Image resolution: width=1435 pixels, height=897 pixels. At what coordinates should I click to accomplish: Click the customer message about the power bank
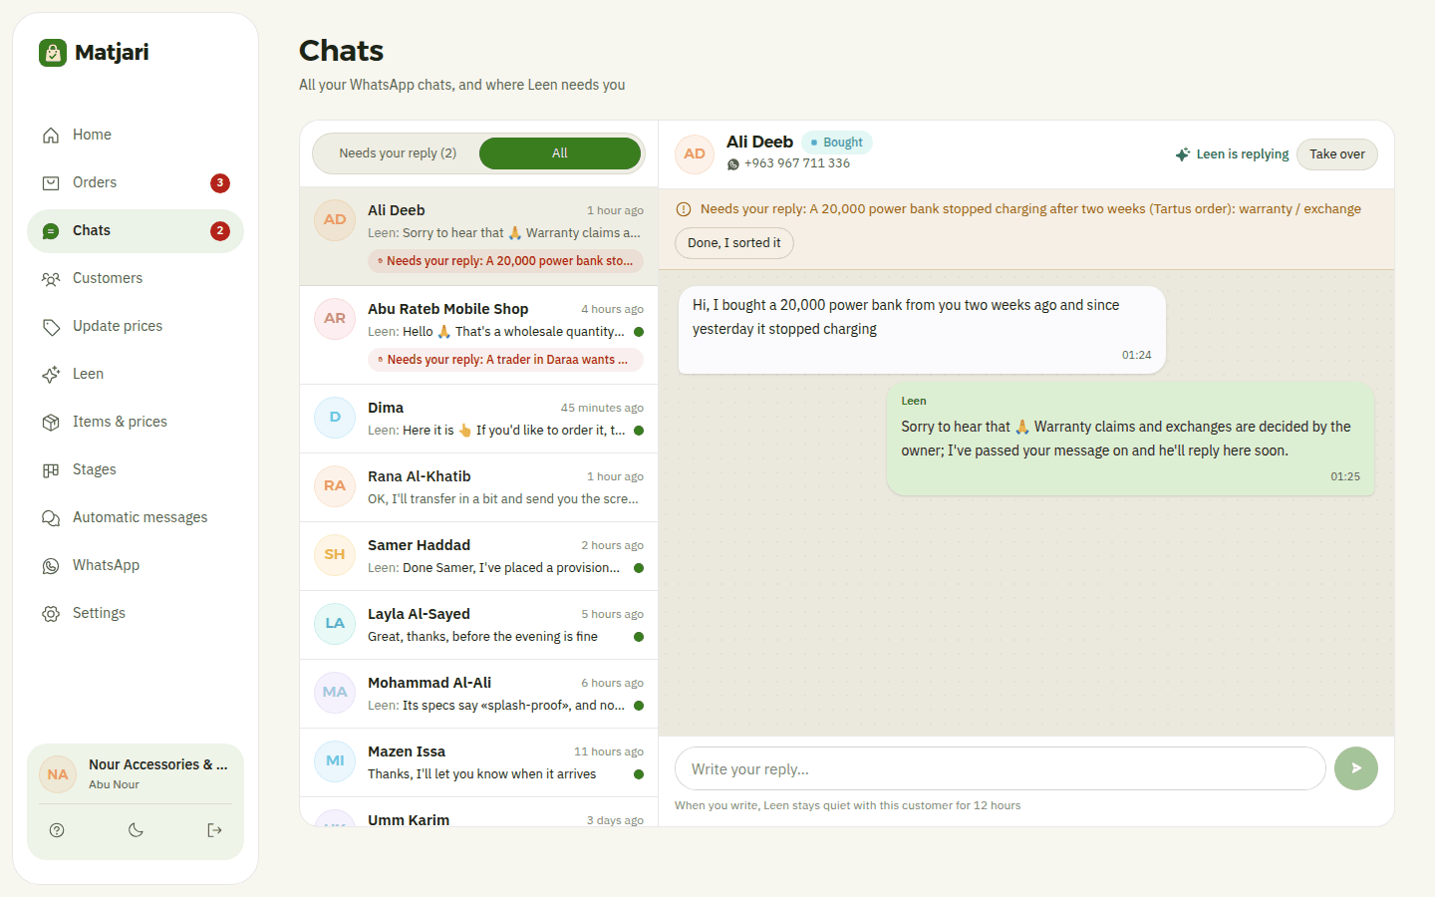click(x=922, y=330)
